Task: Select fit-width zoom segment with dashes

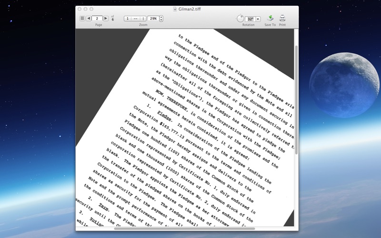Action: 136,19
